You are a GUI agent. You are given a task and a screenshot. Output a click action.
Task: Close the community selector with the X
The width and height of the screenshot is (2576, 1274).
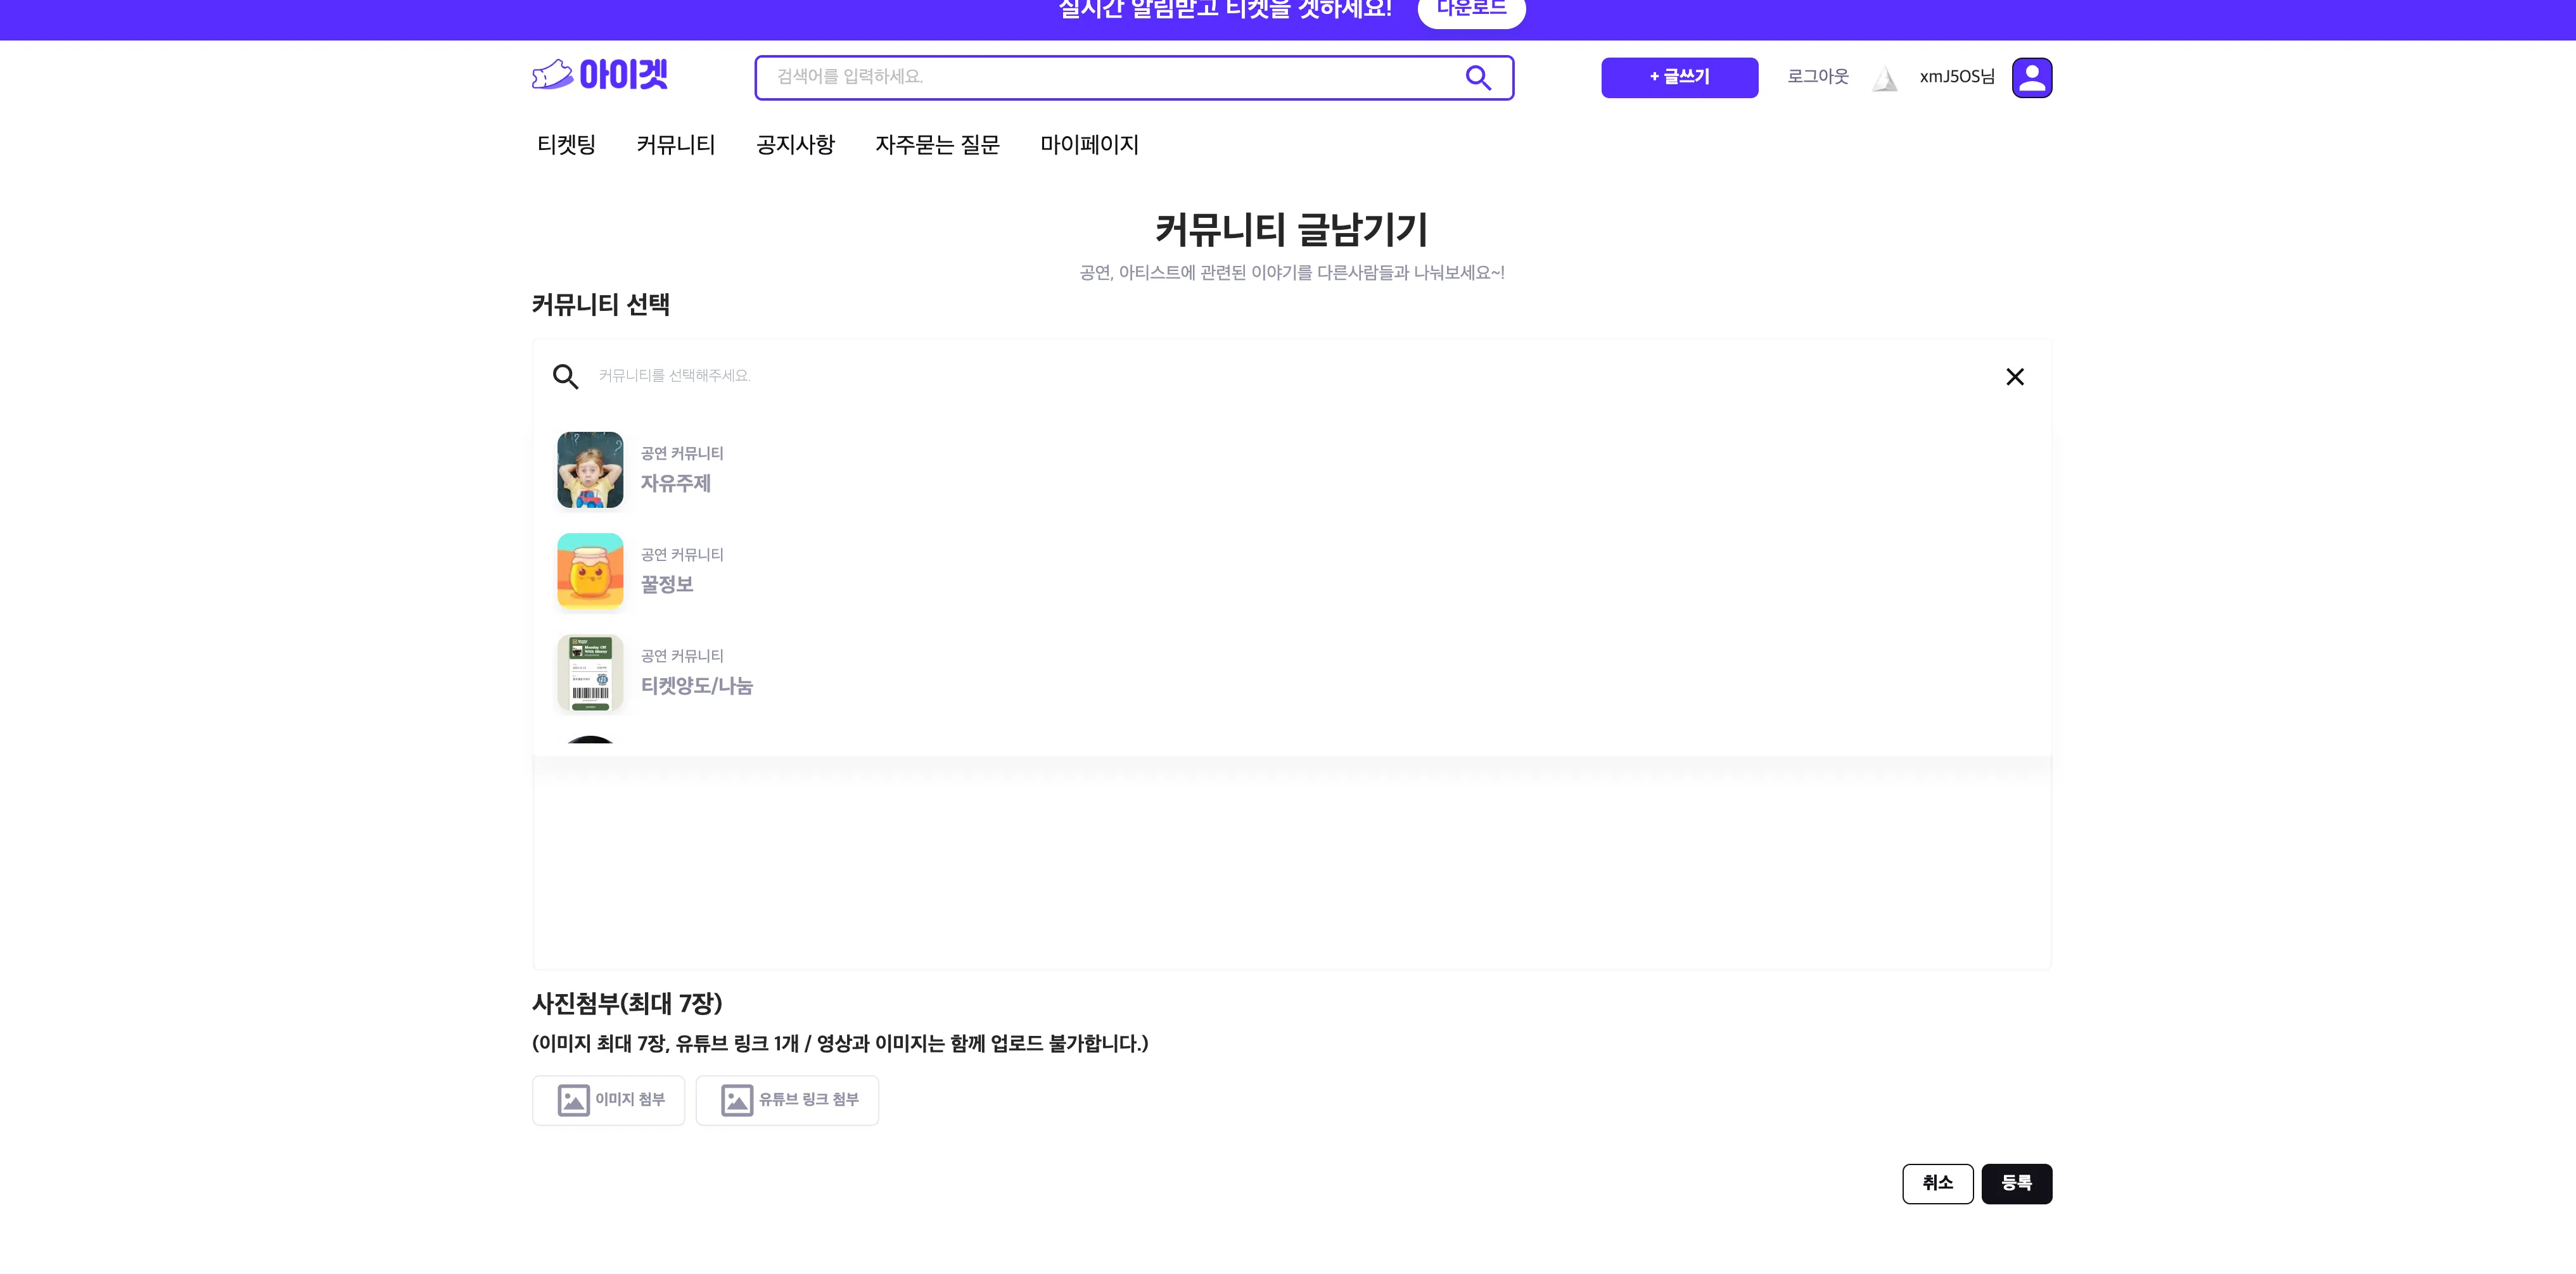[x=2015, y=377]
